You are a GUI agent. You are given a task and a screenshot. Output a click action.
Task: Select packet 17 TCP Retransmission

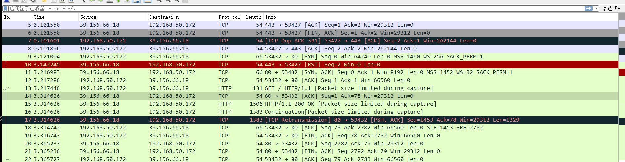(x=310, y=120)
